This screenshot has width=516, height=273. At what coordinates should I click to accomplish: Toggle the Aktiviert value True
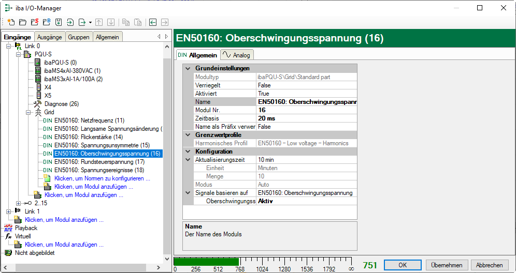(306, 94)
